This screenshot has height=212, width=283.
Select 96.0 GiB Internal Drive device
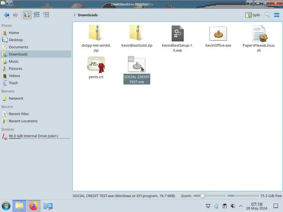[36, 136]
